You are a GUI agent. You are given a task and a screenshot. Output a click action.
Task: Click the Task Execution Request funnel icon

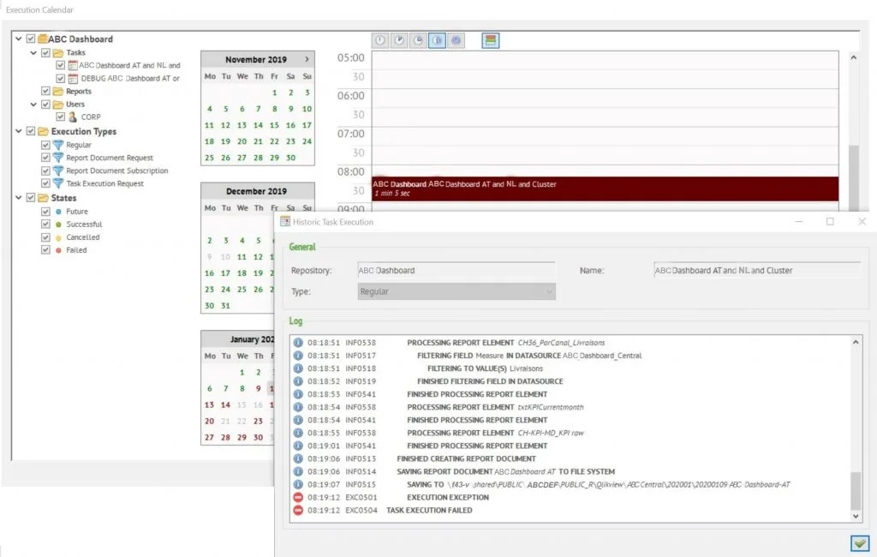point(58,183)
